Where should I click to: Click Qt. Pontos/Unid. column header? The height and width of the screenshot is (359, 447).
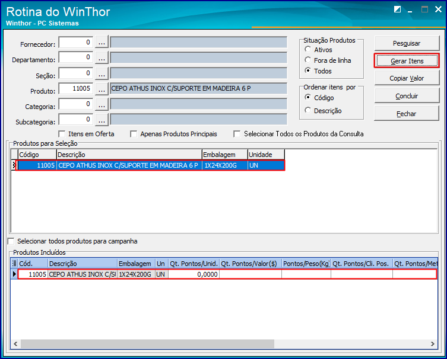pyautogui.click(x=194, y=264)
